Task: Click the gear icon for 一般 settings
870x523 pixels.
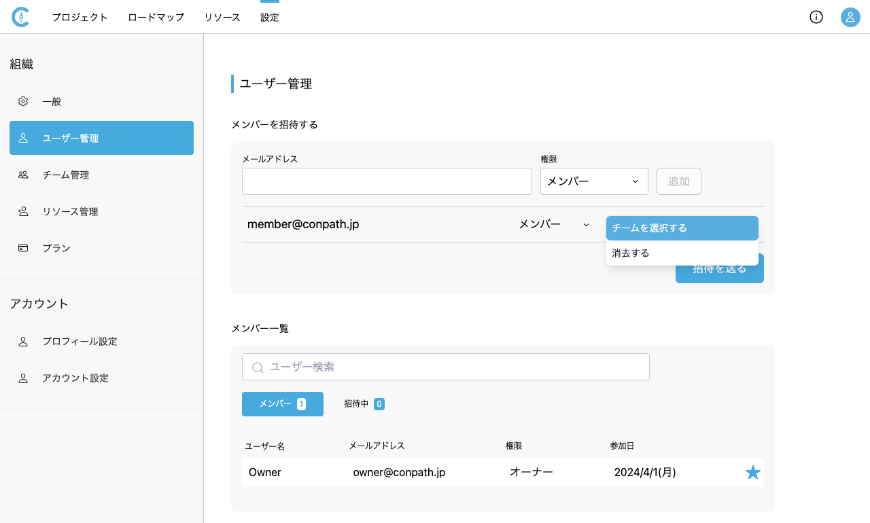Action: [x=23, y=101]
